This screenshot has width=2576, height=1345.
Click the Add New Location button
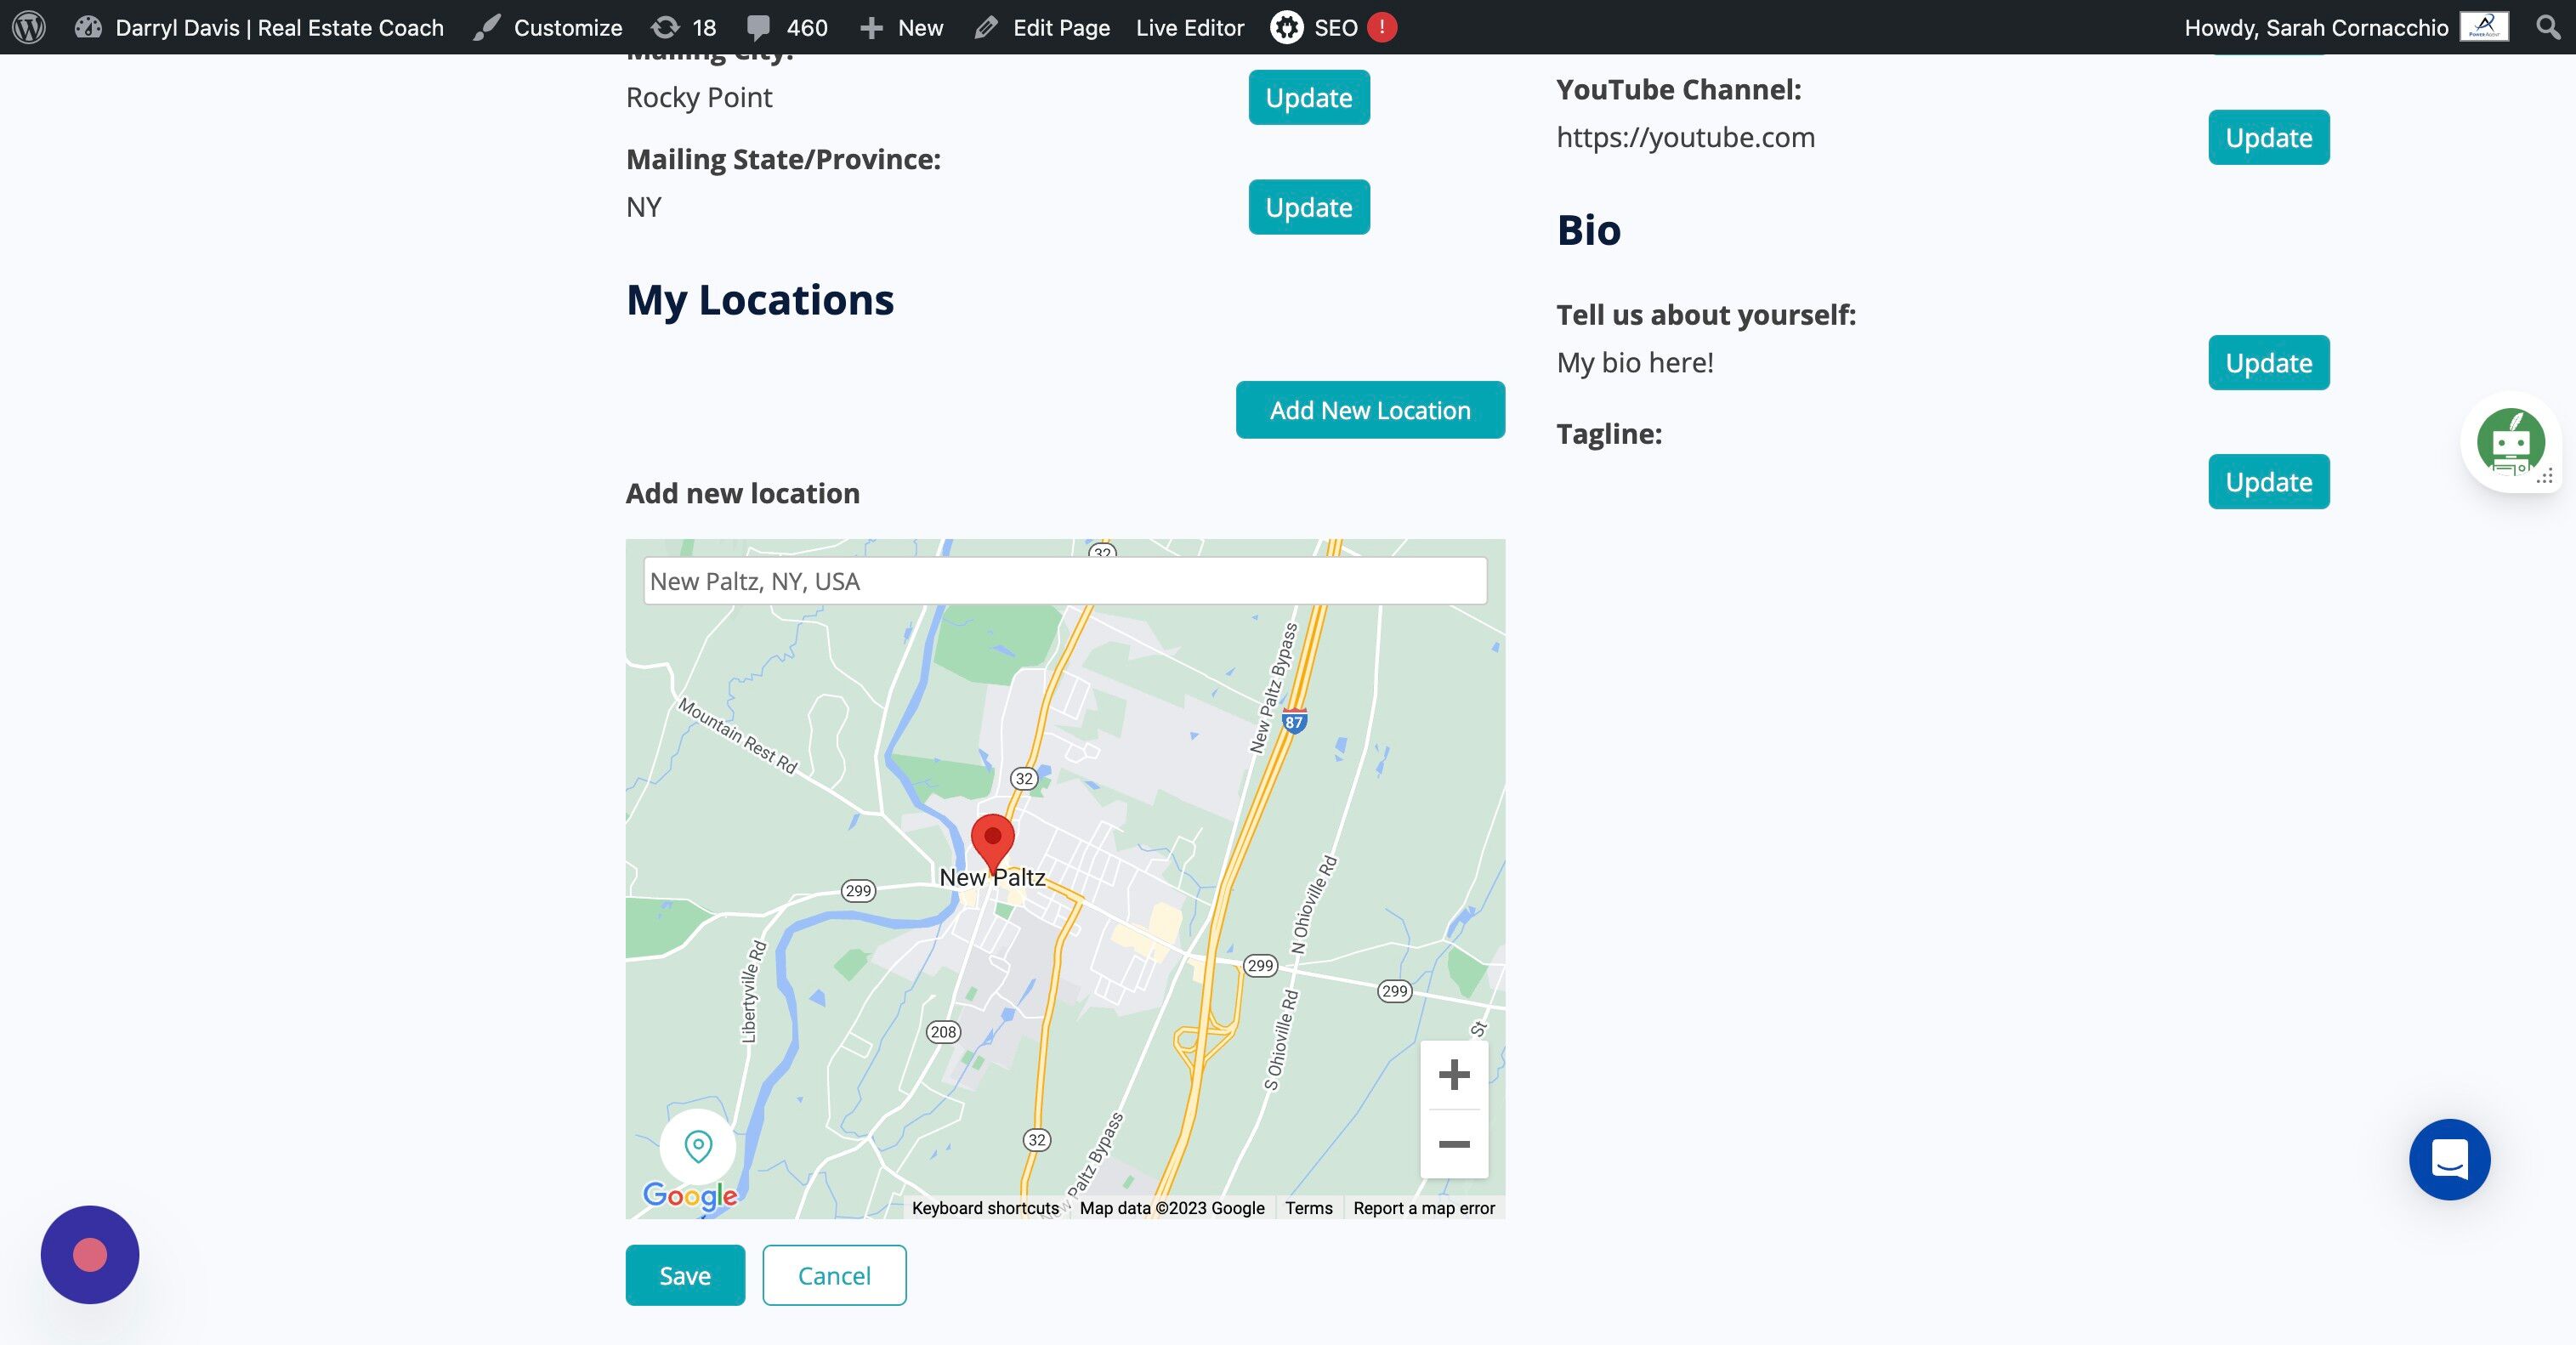[x=1369, y=410]
